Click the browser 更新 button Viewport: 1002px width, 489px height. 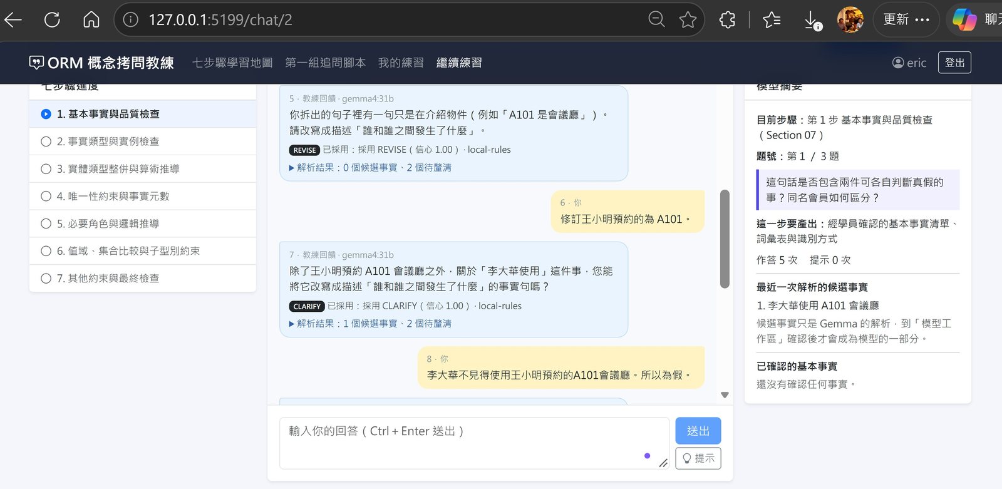[x=906, y=20]
